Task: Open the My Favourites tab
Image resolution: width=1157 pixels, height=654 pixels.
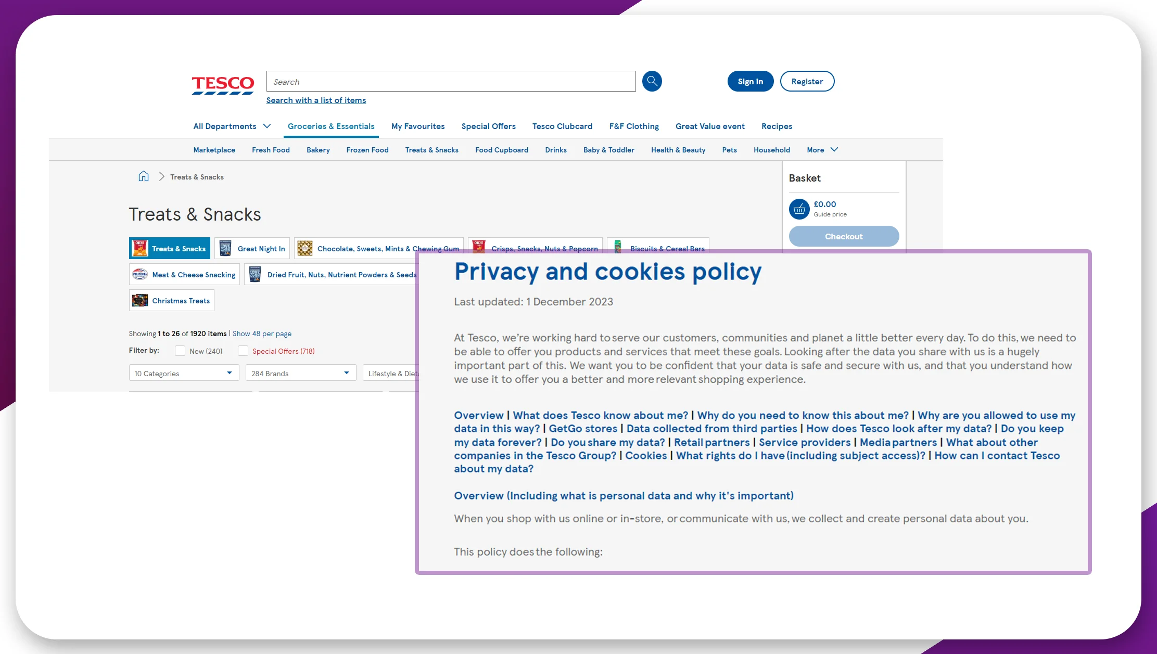Action: (x=418, y=126)
